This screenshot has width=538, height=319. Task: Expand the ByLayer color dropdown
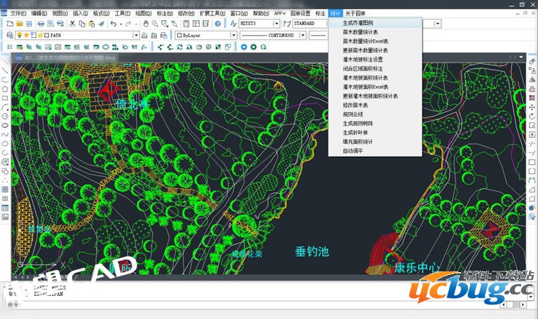pos(234,34)
